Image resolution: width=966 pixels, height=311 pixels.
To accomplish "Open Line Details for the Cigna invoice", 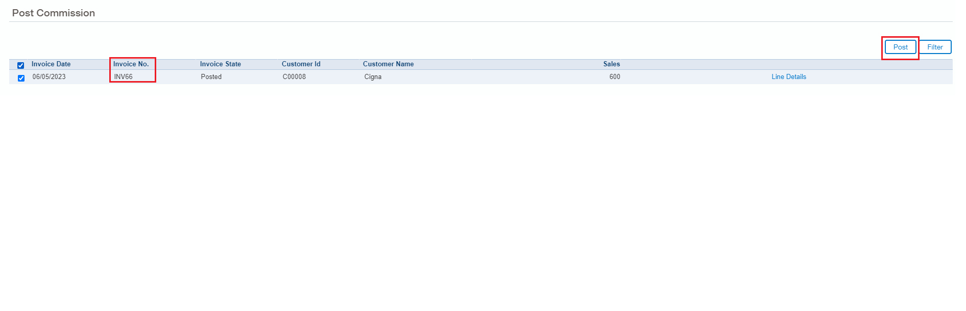I will (x=788, y=77).
